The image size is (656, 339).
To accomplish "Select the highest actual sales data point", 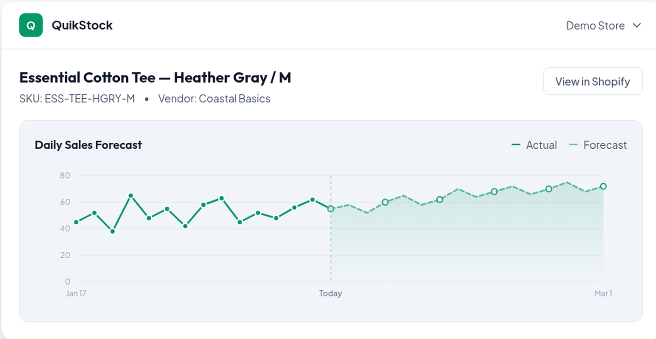I will click(131, 196).
